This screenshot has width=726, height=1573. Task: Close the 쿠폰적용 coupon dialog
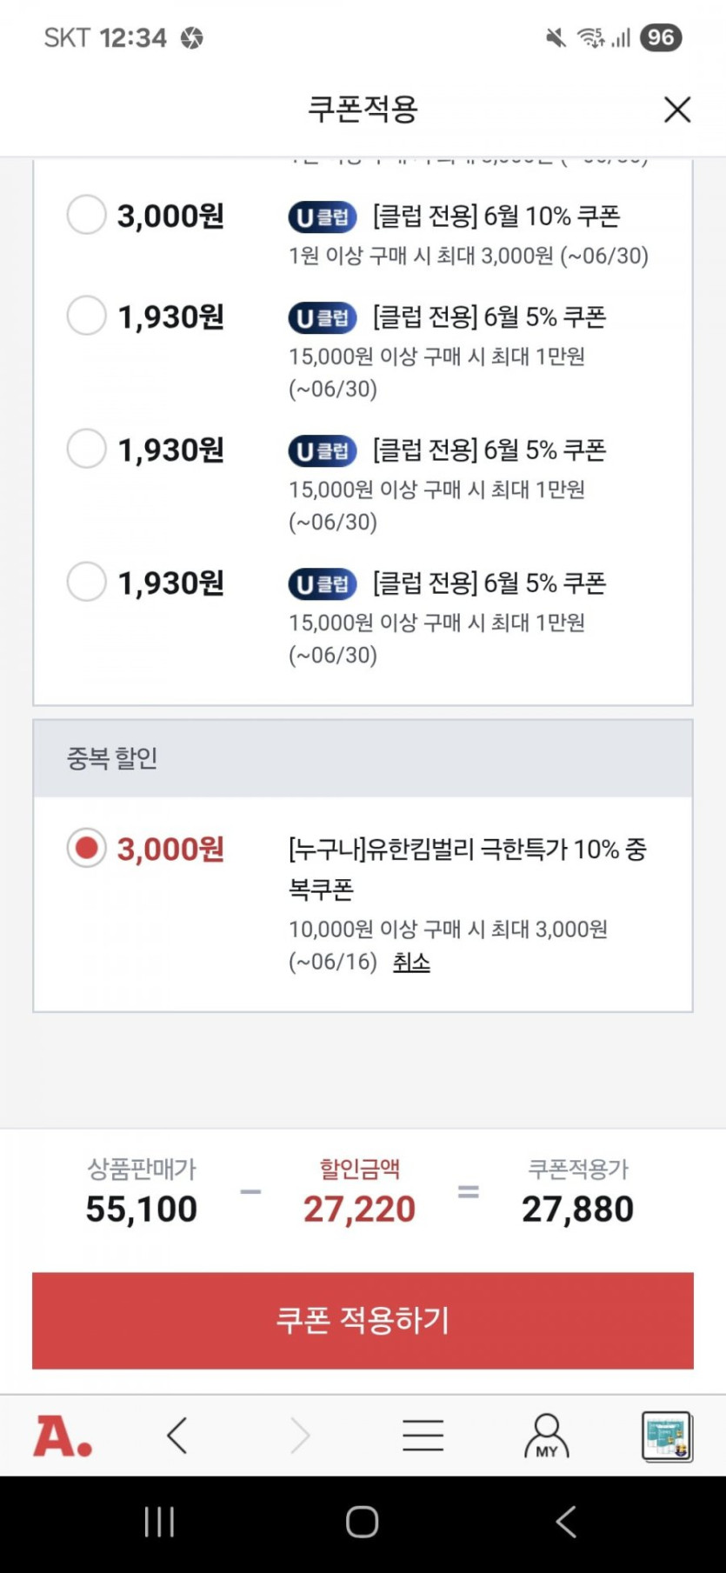point(676,110)
